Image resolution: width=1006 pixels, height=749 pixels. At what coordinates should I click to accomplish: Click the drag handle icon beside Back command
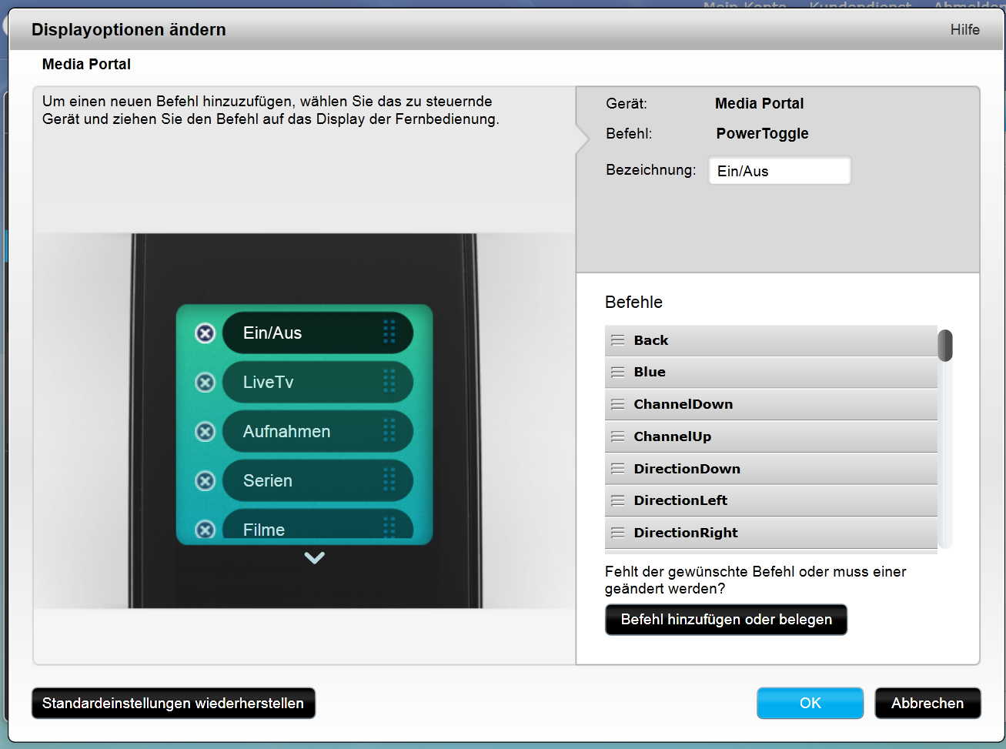click(x=617, y=340)
